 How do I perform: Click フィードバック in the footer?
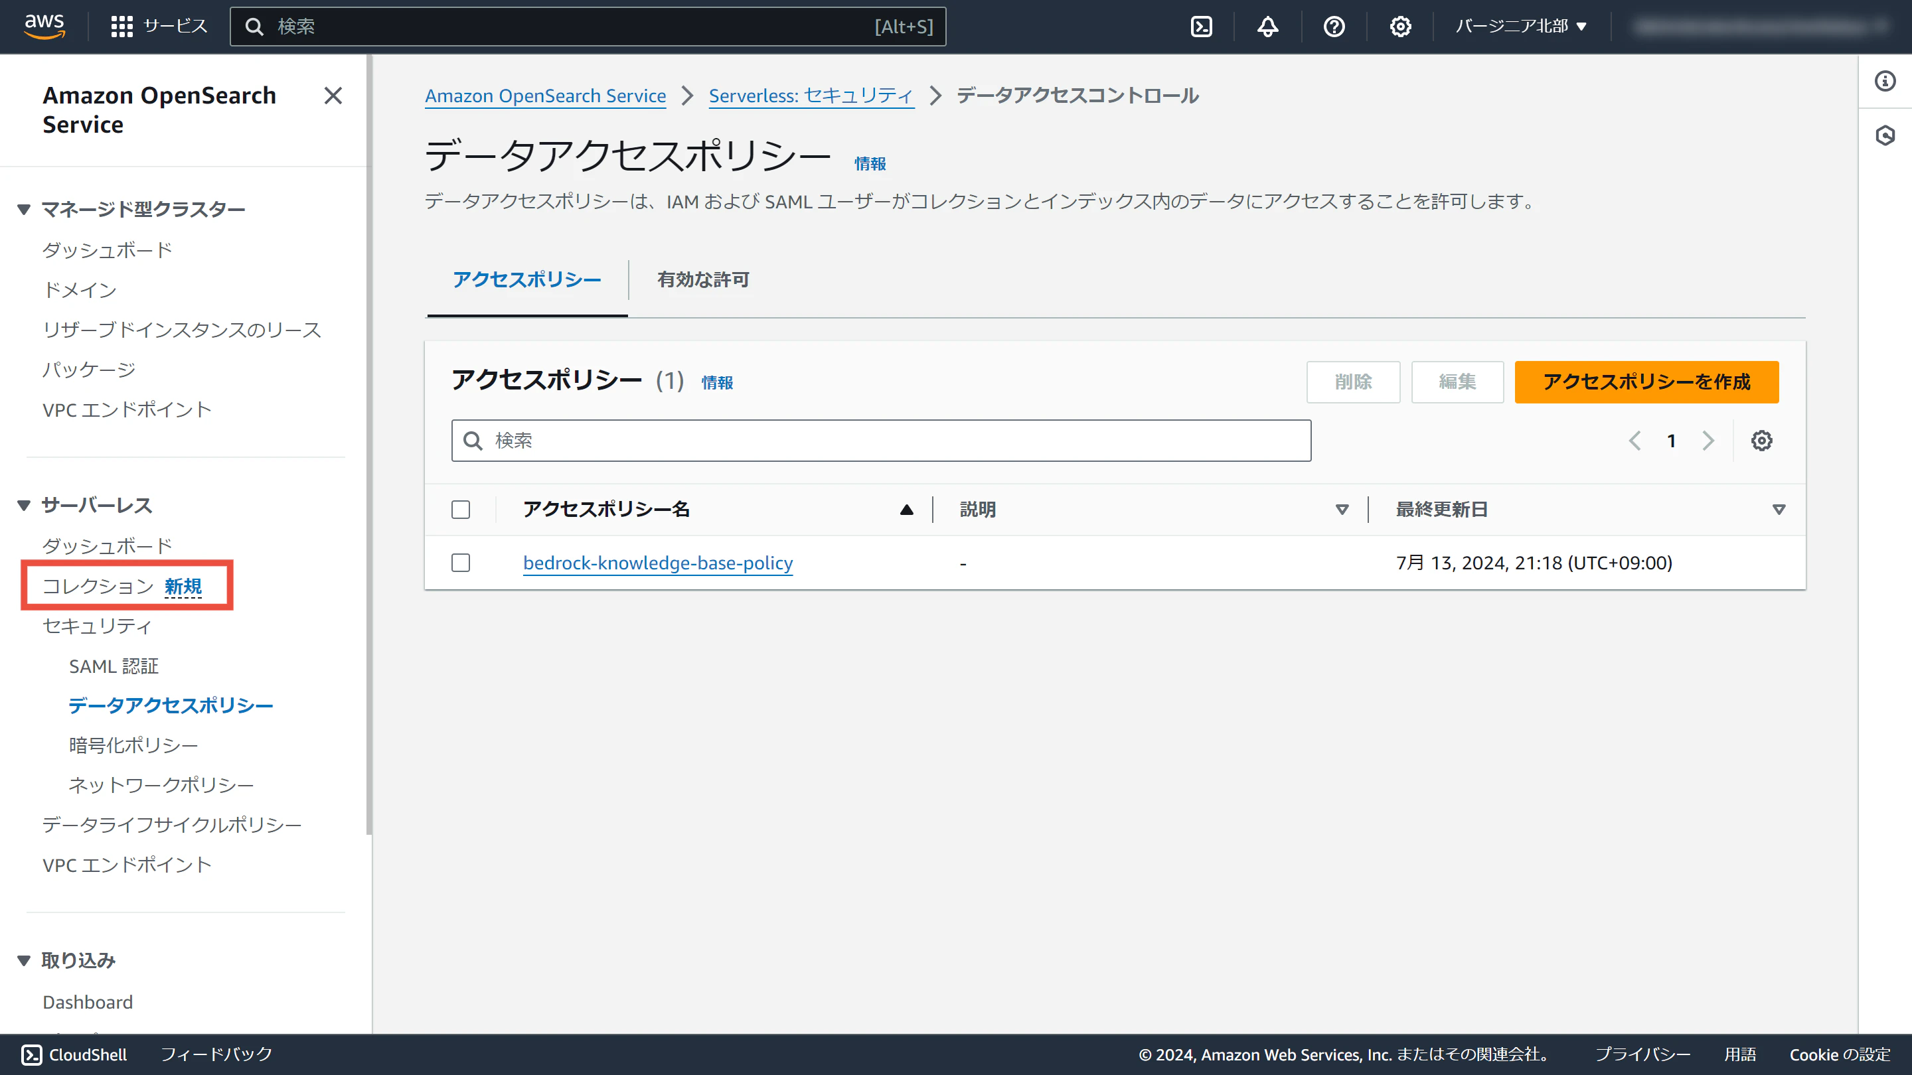click(x=216, y=1054)
